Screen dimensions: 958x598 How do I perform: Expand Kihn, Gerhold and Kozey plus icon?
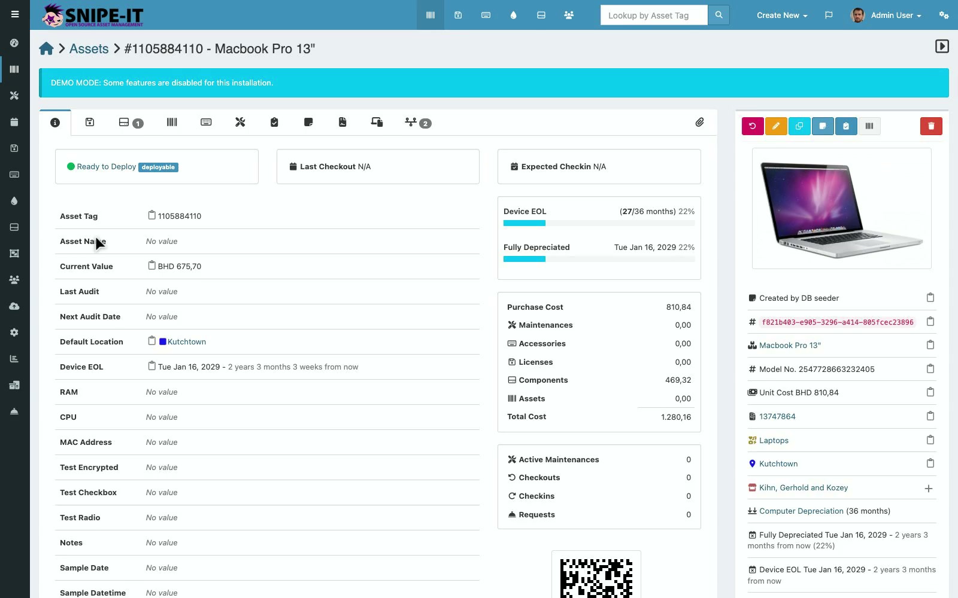pos(929,489)
